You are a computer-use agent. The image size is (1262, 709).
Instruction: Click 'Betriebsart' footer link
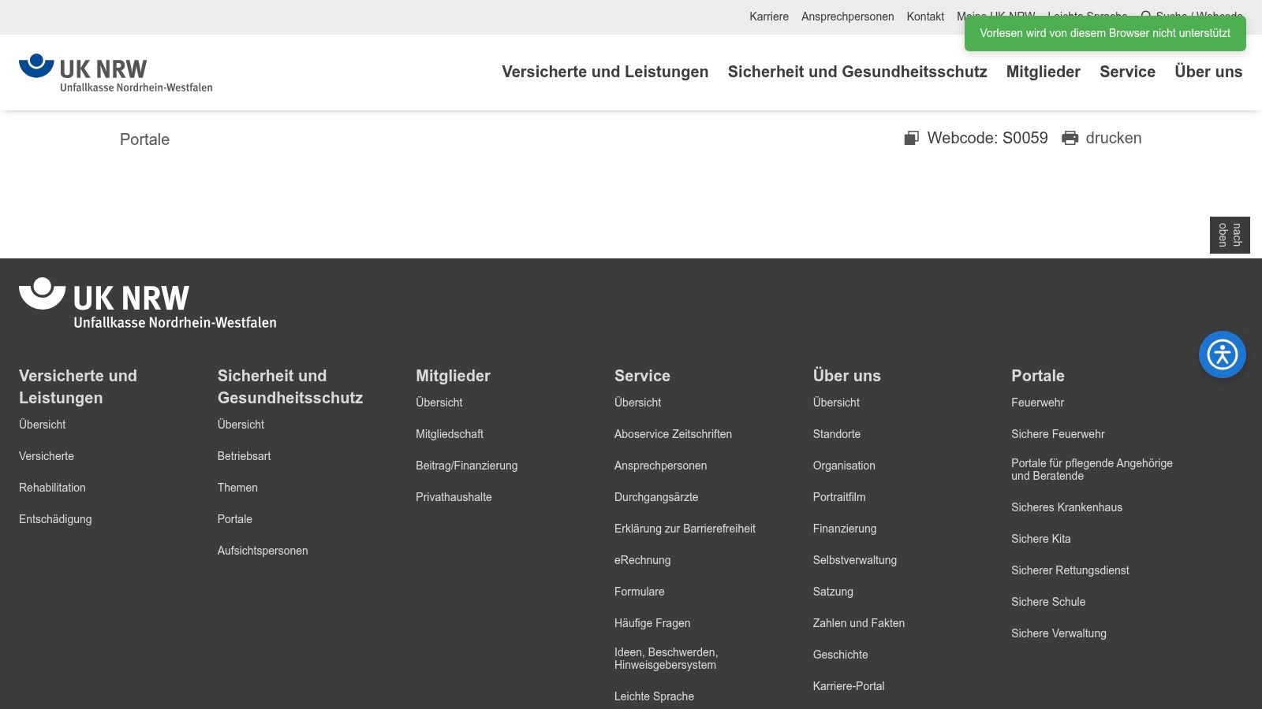point(244,456)
